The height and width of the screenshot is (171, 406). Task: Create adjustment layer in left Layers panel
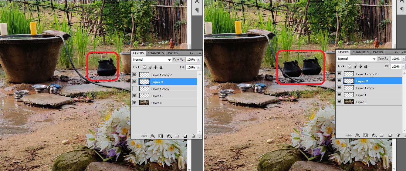[169, 136]
